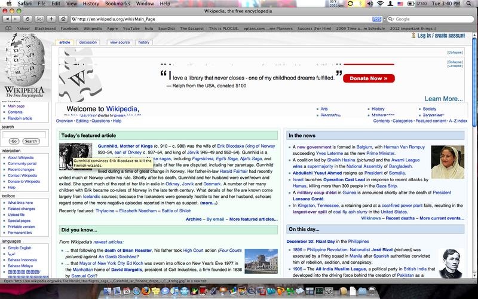The height and width of the screenshot is (299, 478).
Task: Click the battery status icon in menu bar
Action: coord(411,4)
